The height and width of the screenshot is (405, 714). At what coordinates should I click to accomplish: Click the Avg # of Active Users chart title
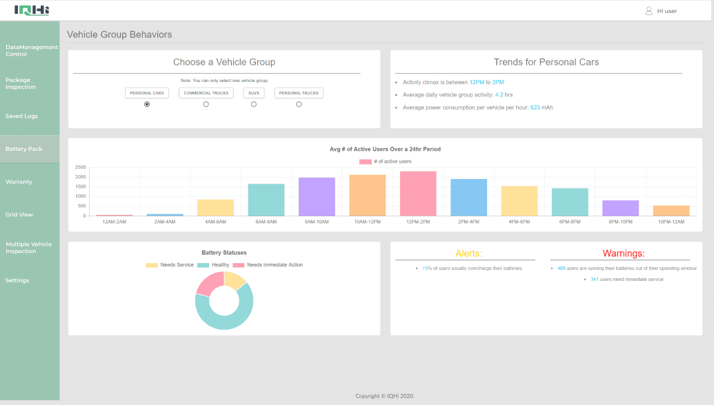click(385, 149)
